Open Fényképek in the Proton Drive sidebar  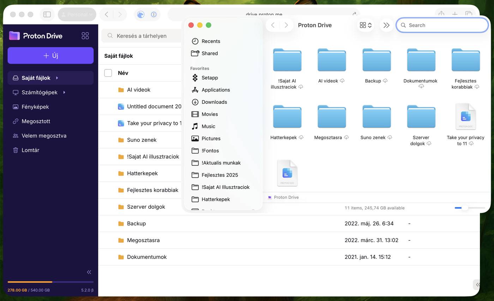coord(50,107)
